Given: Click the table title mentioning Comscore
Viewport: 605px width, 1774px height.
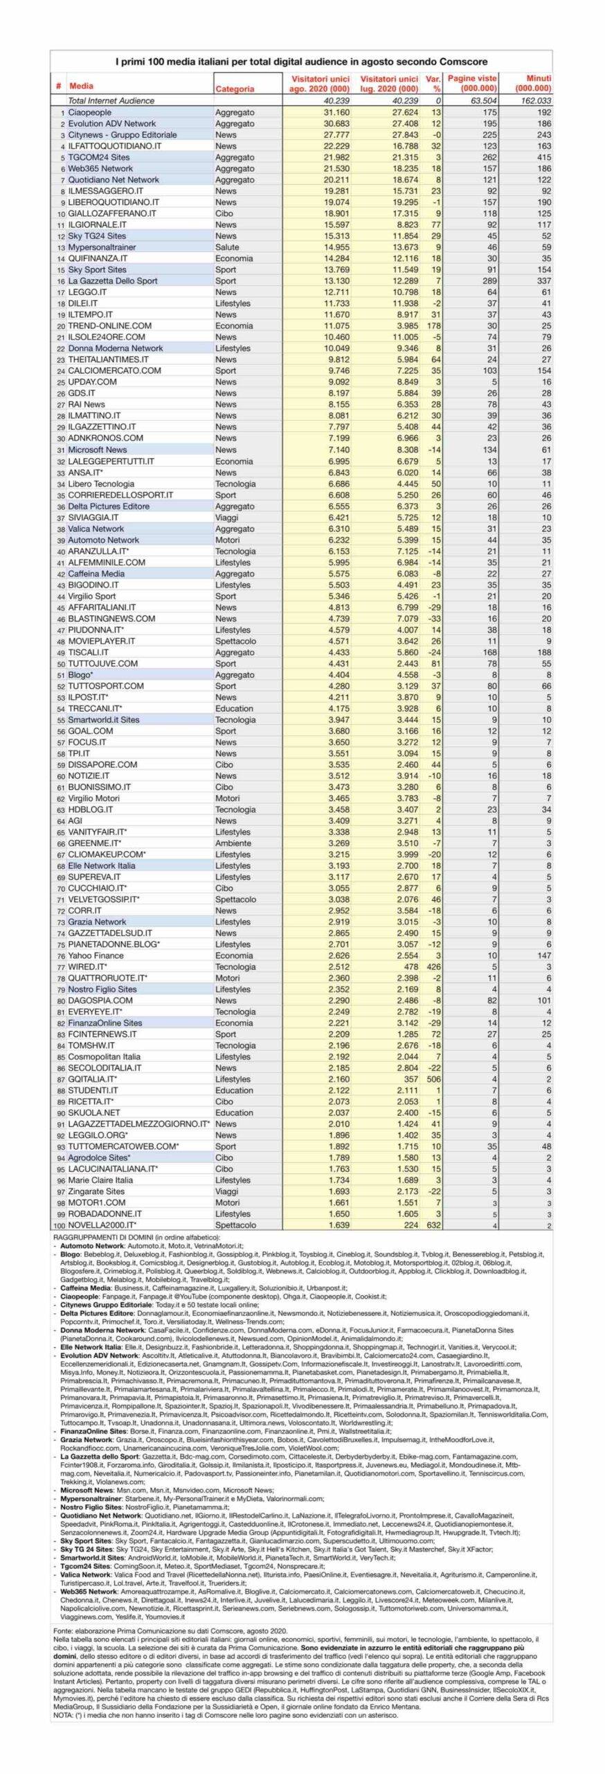Looking at the screenshot, I should click(x=301, y=62).
